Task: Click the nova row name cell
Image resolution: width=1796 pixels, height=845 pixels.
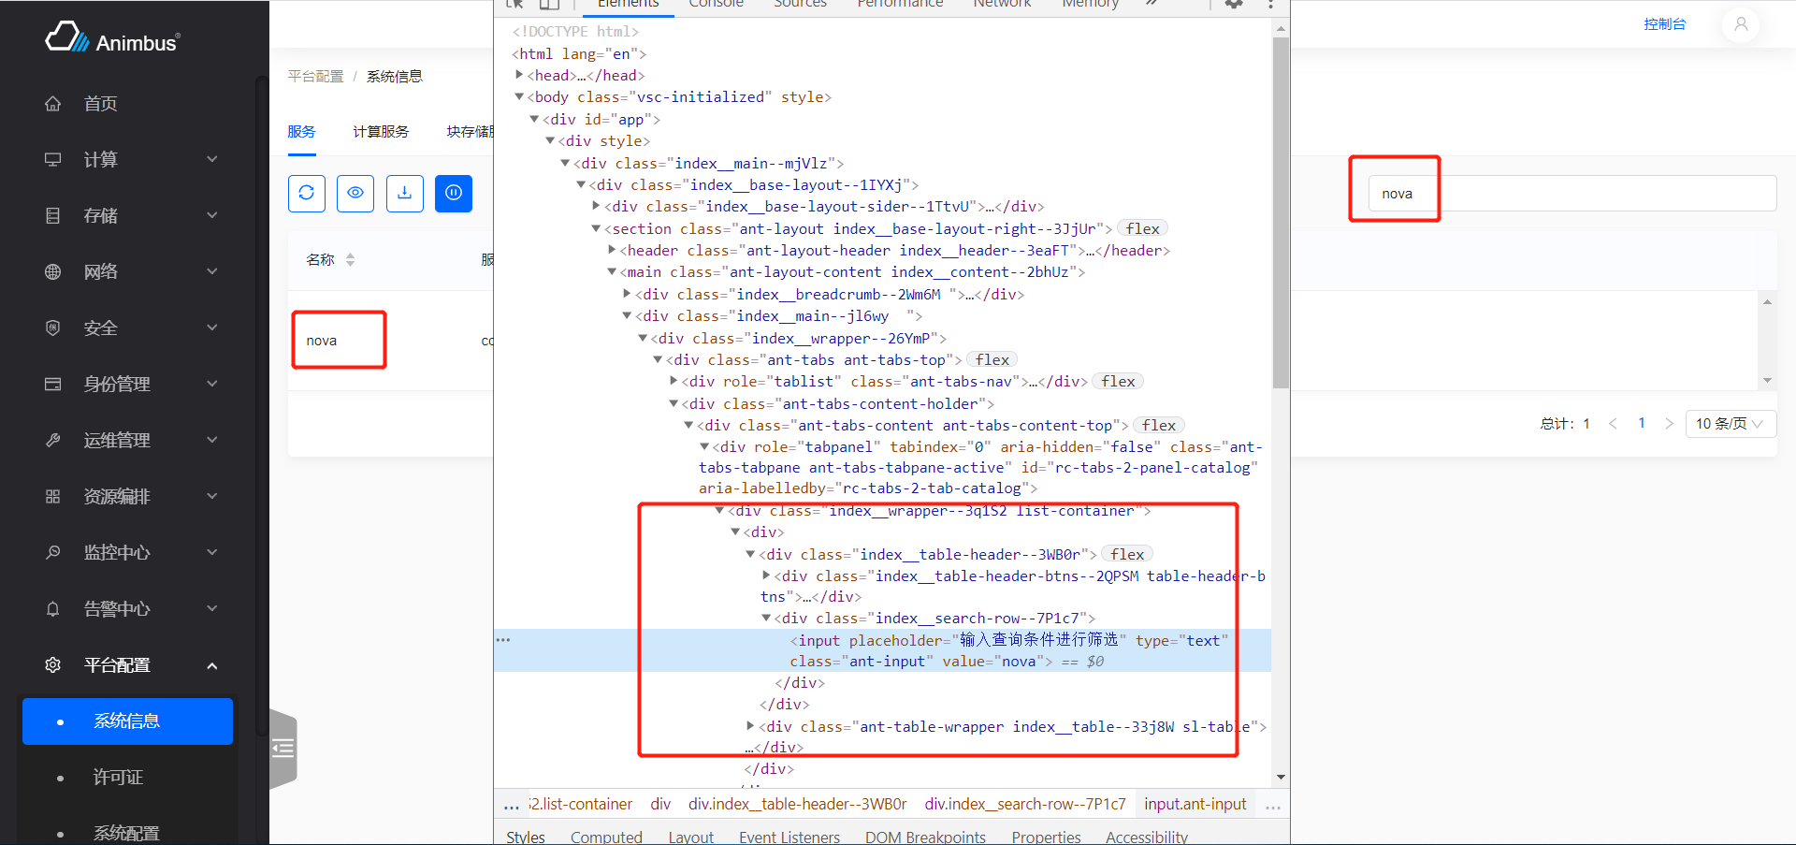Action: [x=322, y=341]
